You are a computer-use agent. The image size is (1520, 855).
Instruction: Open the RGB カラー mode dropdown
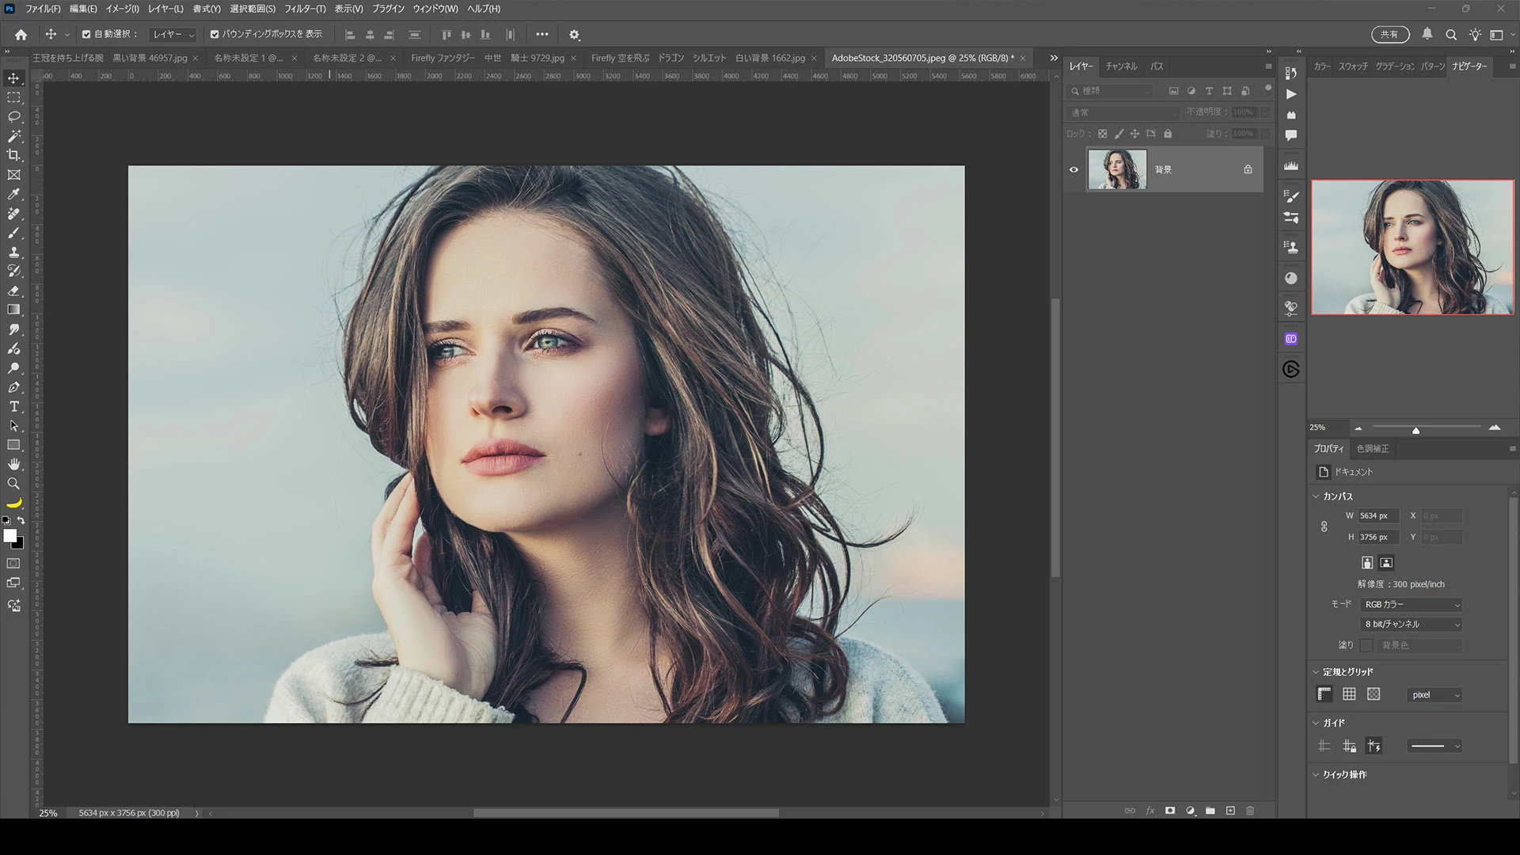(x=1412, y=604)
